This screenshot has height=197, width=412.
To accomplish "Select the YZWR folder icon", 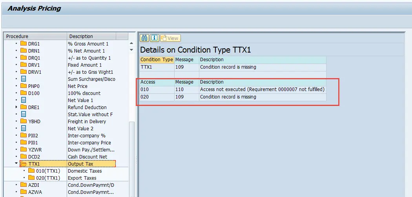I will (24, 150).
